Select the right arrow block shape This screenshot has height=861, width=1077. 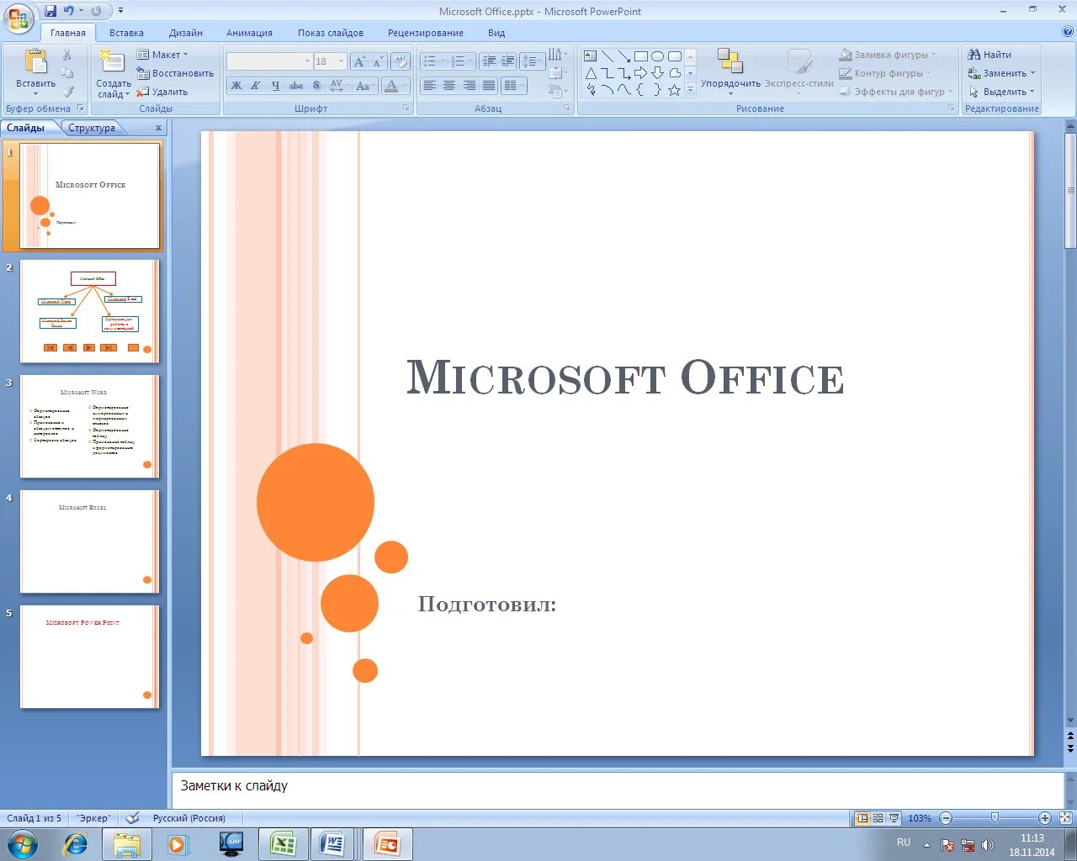(x=641, y=73)
